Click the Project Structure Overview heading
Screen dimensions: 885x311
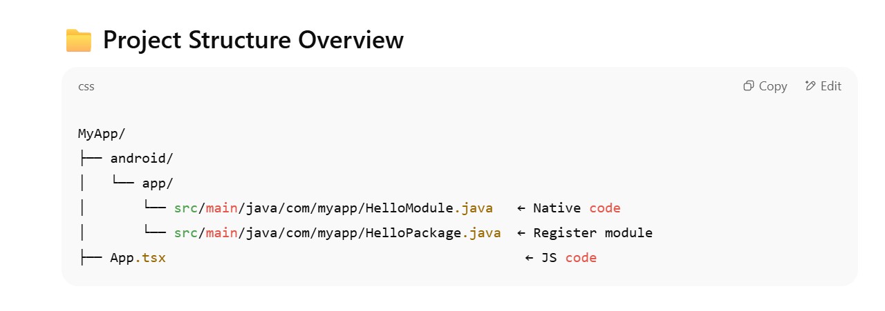pos(253,41)
